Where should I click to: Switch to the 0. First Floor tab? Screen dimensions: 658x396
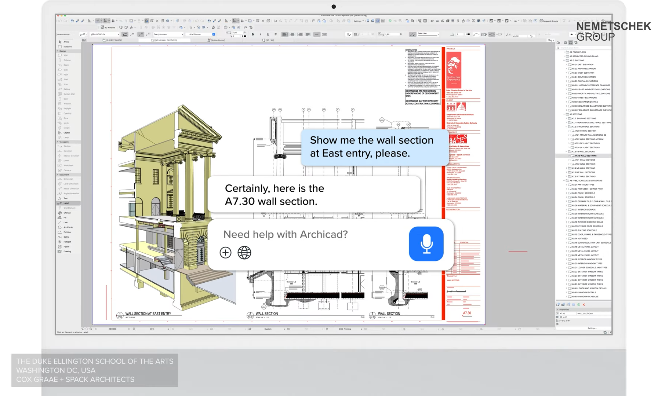(113, 40)
